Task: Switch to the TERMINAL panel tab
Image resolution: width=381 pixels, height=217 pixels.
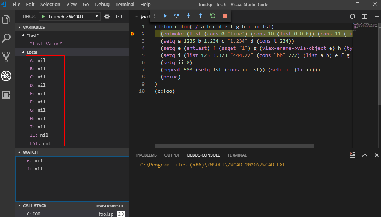Action: click(x=237, y=155)
